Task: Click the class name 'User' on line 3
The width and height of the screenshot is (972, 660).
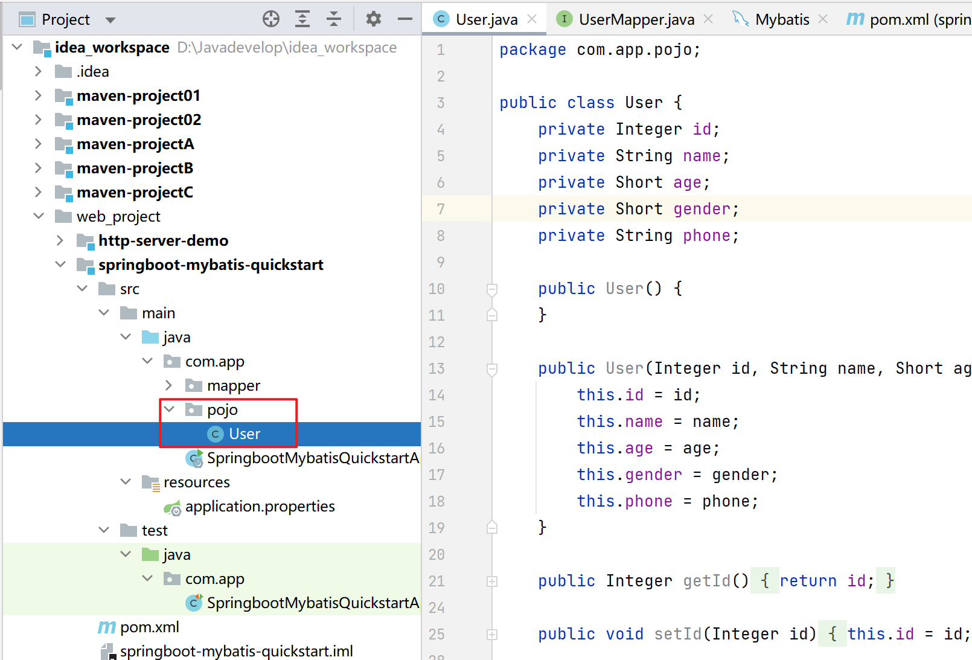Action: 644,103
